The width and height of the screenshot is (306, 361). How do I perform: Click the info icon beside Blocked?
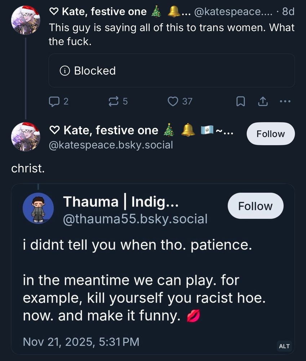coord(65,71)
